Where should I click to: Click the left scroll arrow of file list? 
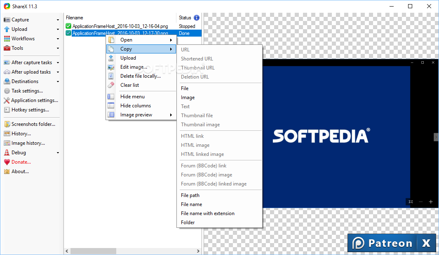67,251
